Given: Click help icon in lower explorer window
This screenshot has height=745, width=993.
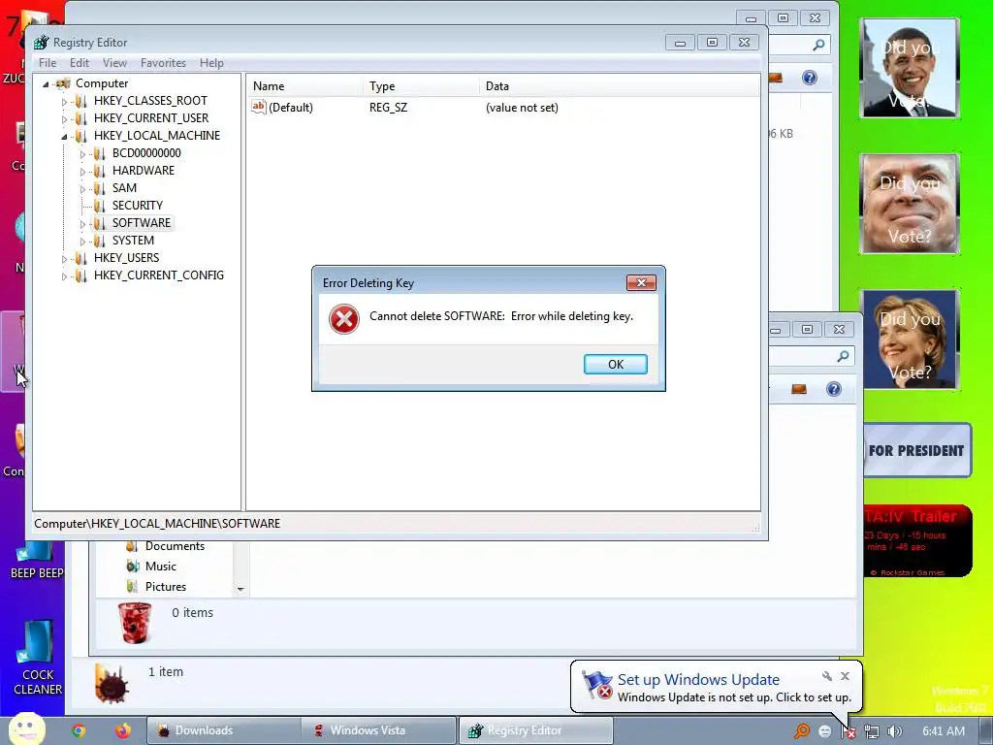Looking at the screenshot, I should pos(834,389).
